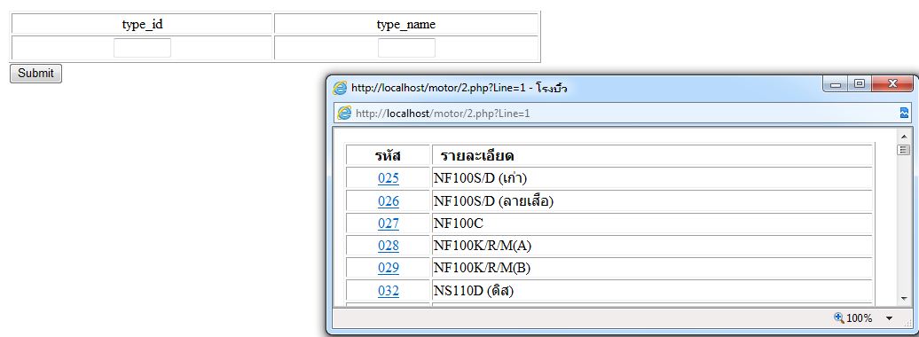
Task: Click the IE icon in popup title bar
Action: (340, 89)
